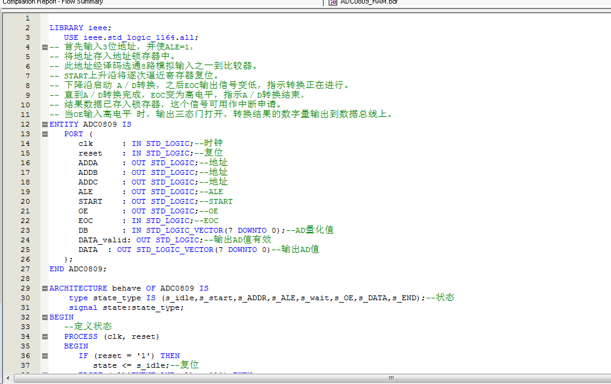Select the 'ADDA' port name
Viewport: 611px width, 384px height.
click(x=88, y=163)
